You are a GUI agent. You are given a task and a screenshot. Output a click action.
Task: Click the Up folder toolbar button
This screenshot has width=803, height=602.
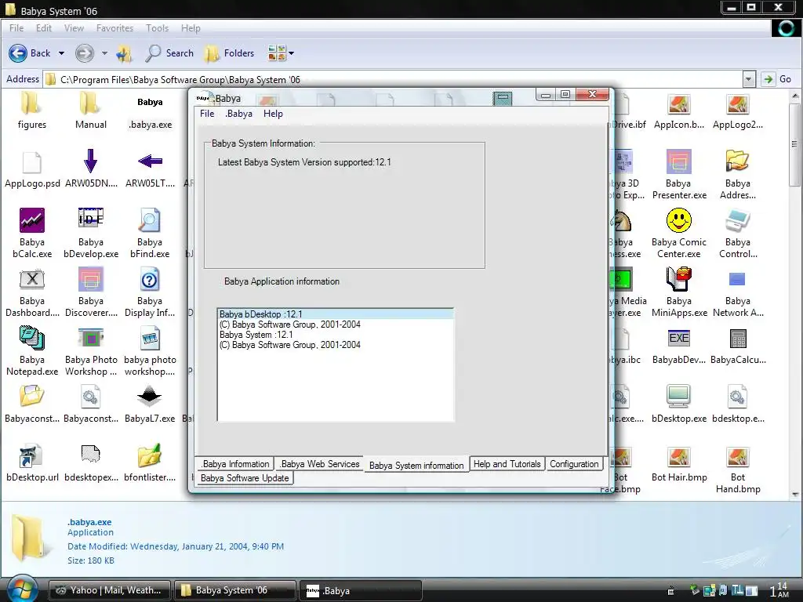pyautogui.click(x=124, y=53)
